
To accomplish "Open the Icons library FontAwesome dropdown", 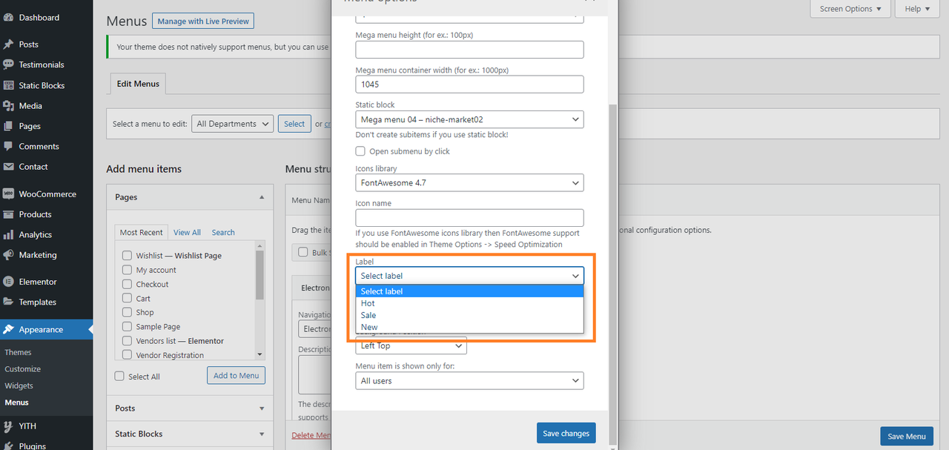I will [469, 182].
